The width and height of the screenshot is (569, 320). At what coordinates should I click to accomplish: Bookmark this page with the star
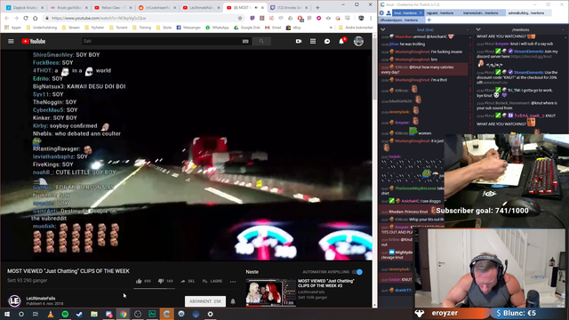[240, 18]
